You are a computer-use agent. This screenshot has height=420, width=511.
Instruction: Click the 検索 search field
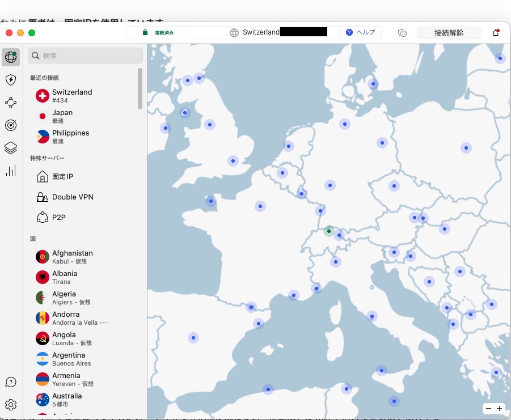86,56
